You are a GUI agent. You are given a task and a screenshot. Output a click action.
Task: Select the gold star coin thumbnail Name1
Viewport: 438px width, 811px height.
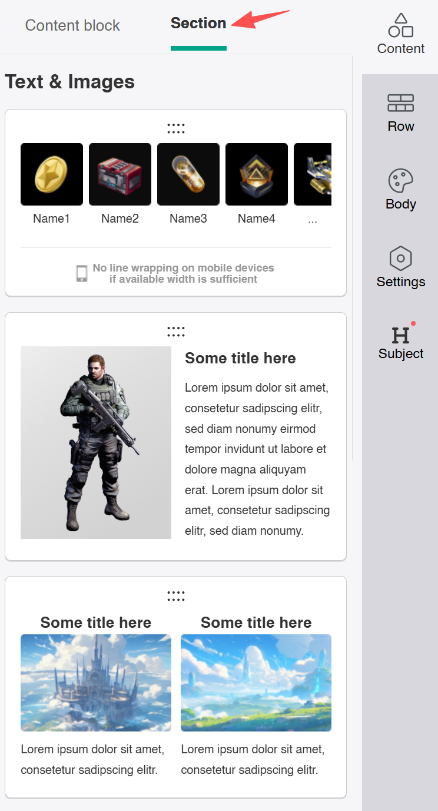pos(52,174)
